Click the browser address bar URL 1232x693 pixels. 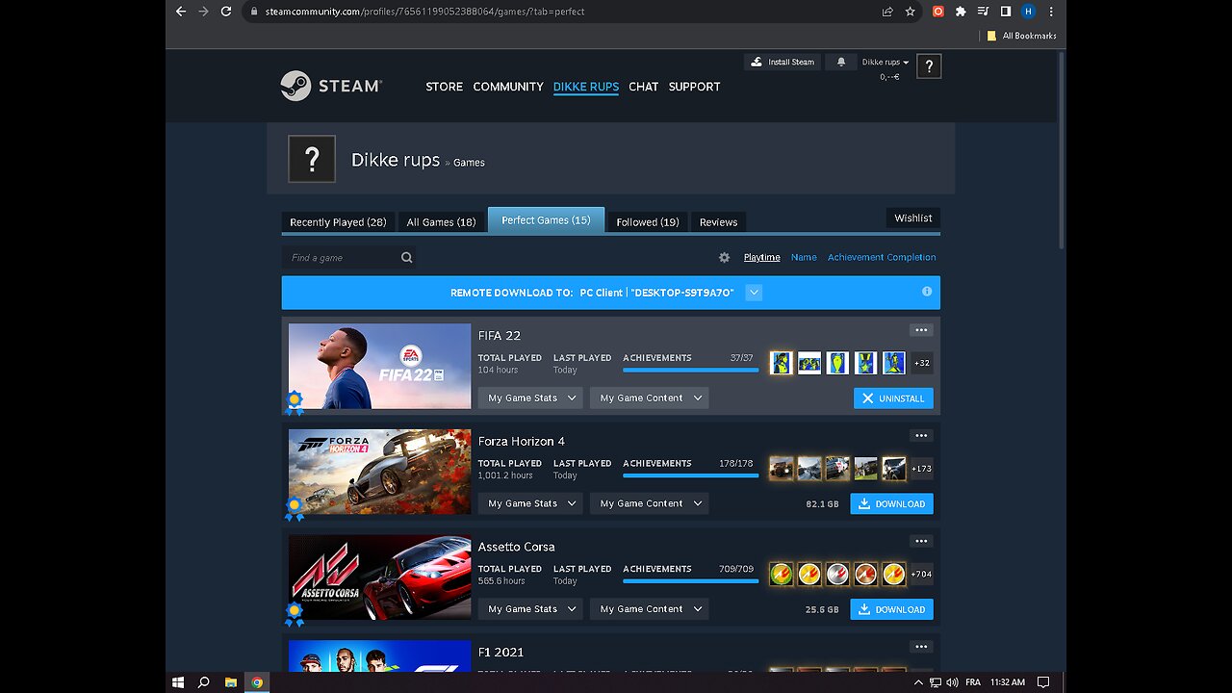coord(424,12)
